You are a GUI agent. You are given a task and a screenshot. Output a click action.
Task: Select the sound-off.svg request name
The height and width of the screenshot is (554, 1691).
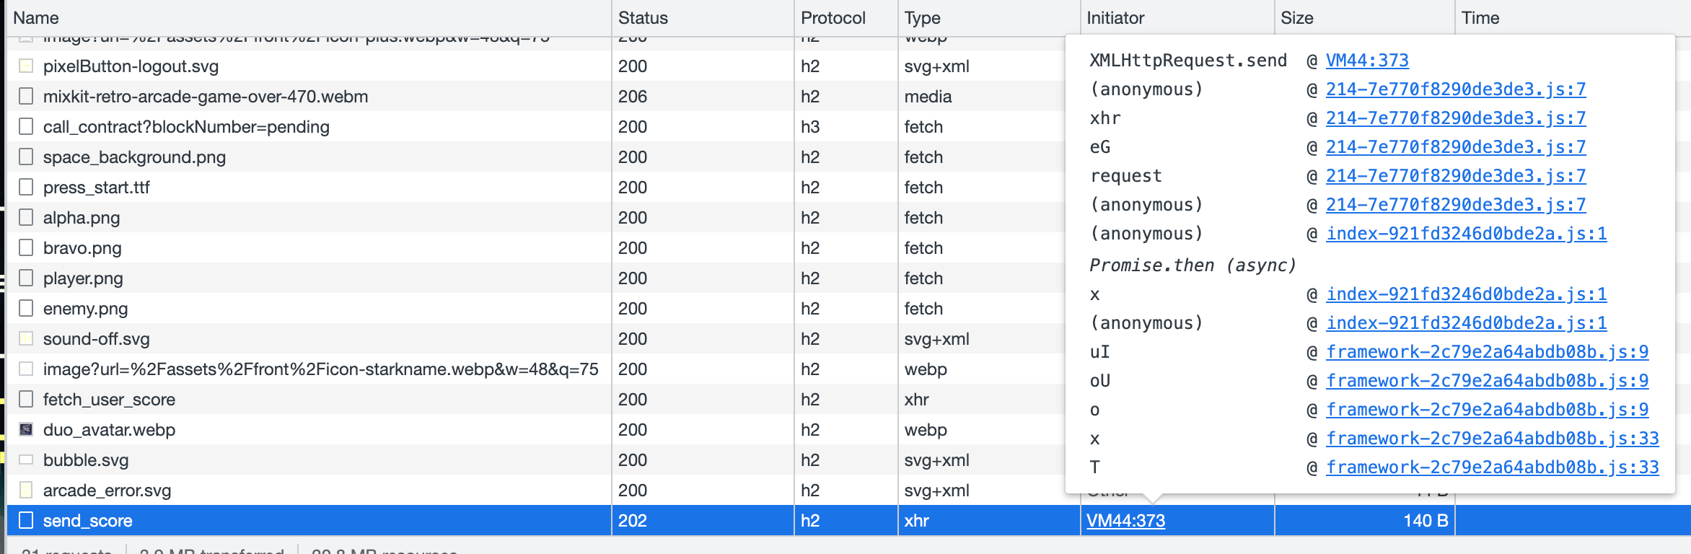[97, 339]
